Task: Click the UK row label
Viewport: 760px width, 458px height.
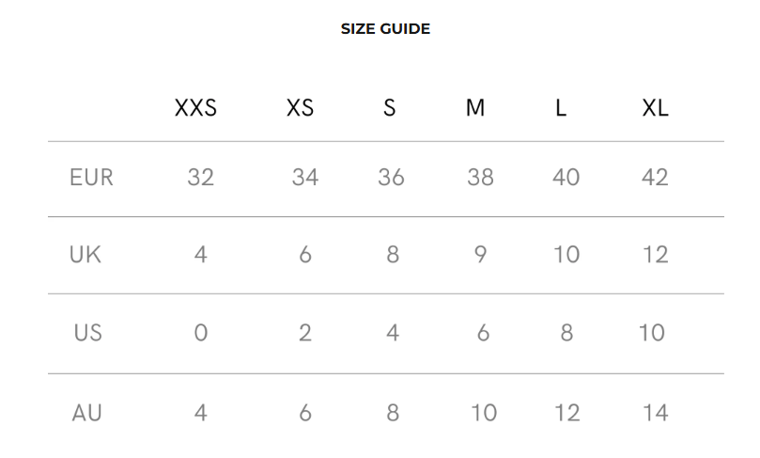Action: coord(85,254)
